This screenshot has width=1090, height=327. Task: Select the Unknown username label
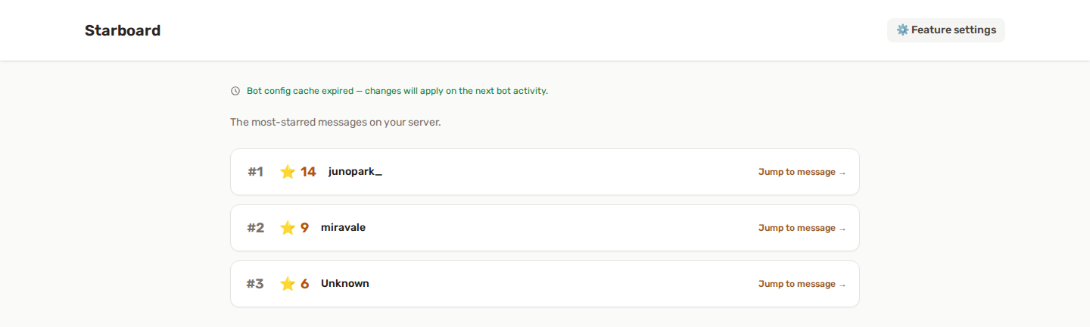[345, 283]
